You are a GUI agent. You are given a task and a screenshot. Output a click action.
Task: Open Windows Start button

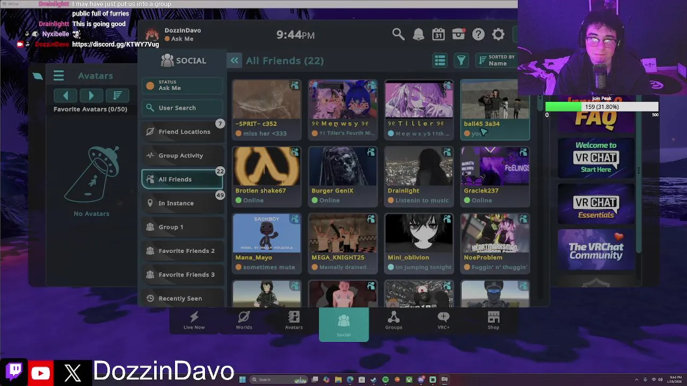[x=243, y=380]
